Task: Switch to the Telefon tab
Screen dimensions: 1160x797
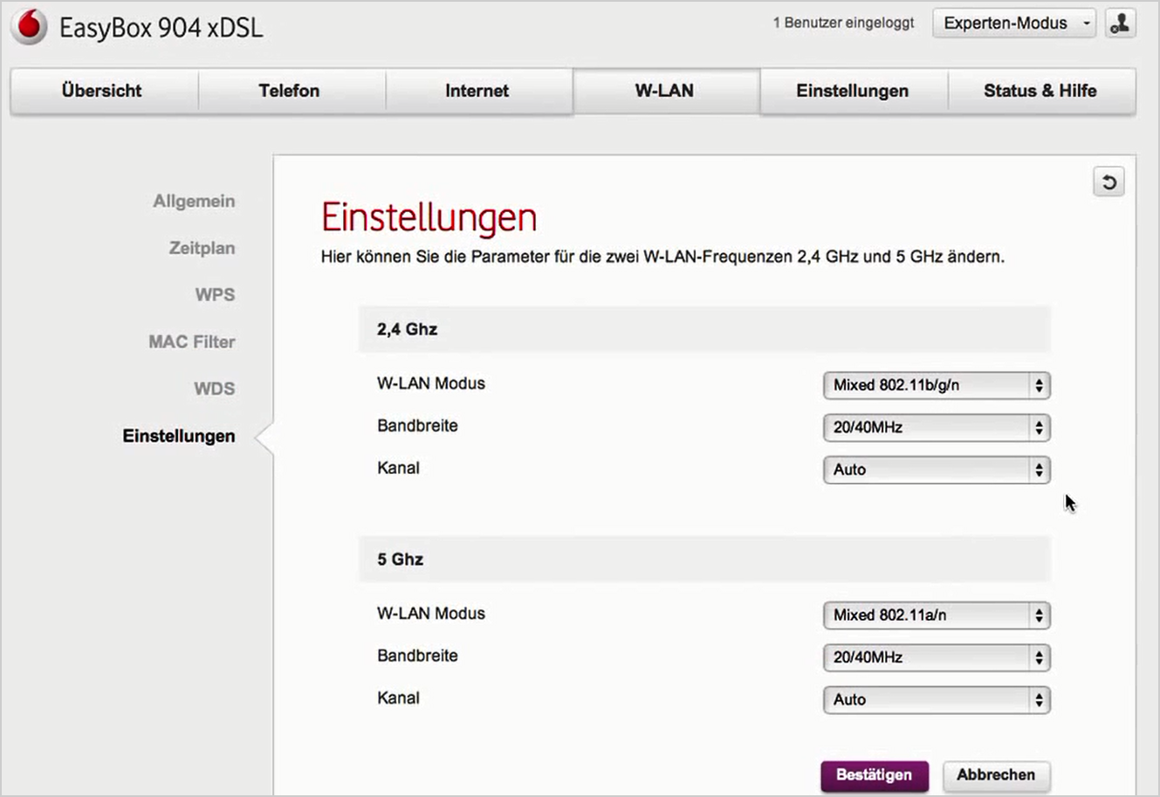Action: (x=289, y=91)
